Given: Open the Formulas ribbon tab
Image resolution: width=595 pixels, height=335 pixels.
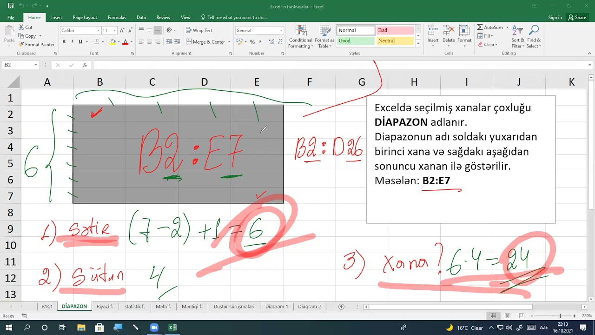Looking at the screenshot, I should pyautogui.click(x=117, y=17).
